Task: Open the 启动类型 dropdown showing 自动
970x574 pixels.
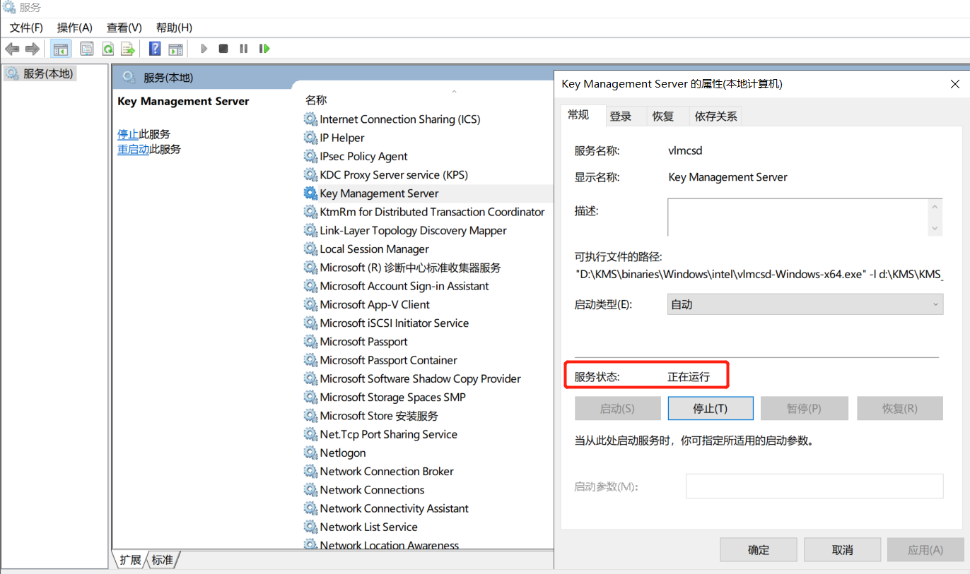Action: pyautogui.click(x=805, y=304)
